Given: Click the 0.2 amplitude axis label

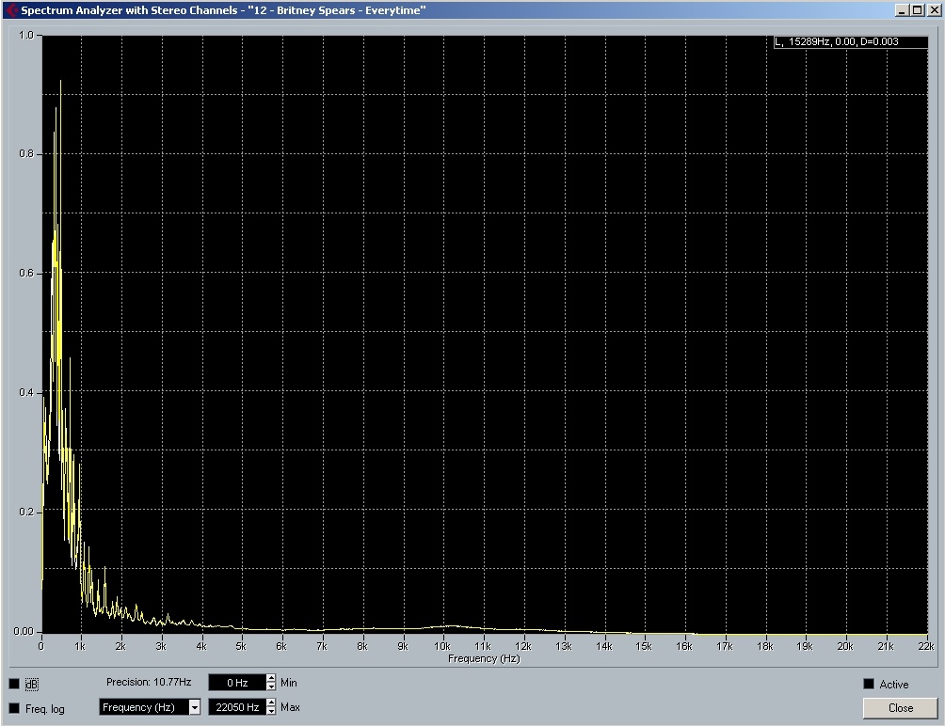Looking at the screenshot, I should [x=26, y=512].
